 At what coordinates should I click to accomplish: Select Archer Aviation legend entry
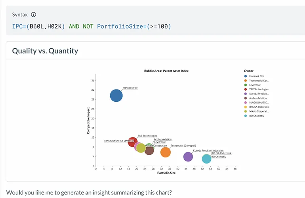(258, 98)
